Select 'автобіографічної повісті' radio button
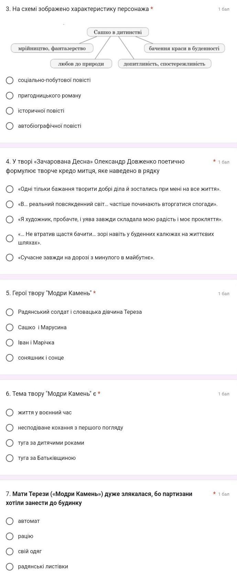The image size is (237, 578). click(x=10, y=126)
